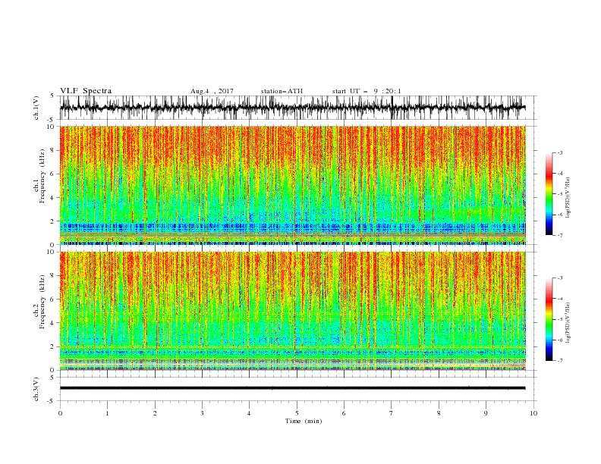Pick the ch.1 spectrogram color scale bar
Viewport: 601px width, 464px height.
pos(549,194)
